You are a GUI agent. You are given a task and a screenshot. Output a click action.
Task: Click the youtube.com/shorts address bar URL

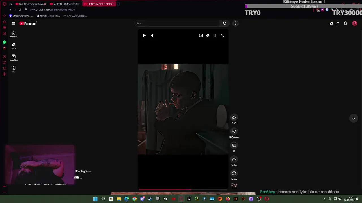[x=52, y=10]
